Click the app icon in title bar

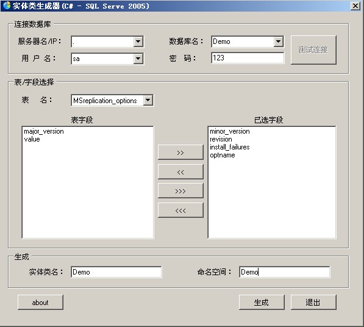[7, 6]
